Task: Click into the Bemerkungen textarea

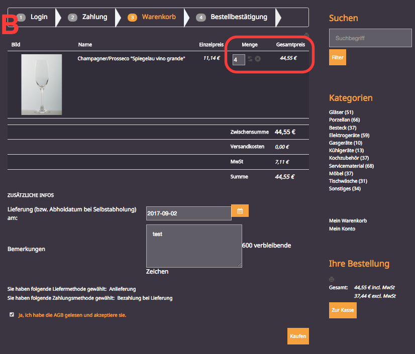Action: pyautogui.click(x=194, y=246)
